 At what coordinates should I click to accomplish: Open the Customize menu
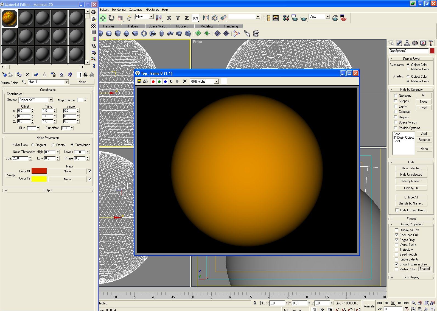(136, 10)
